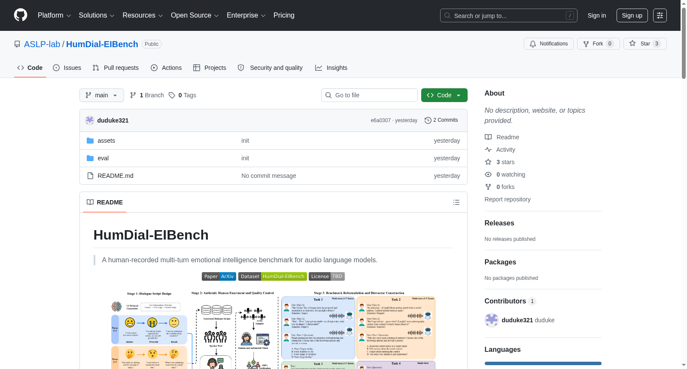Click the Dataset HumDial-EIBench badge

(x=273, y=276)
